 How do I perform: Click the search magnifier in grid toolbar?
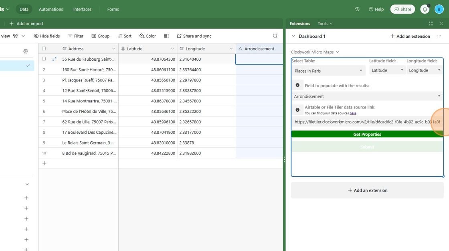(x=275, y=36)
